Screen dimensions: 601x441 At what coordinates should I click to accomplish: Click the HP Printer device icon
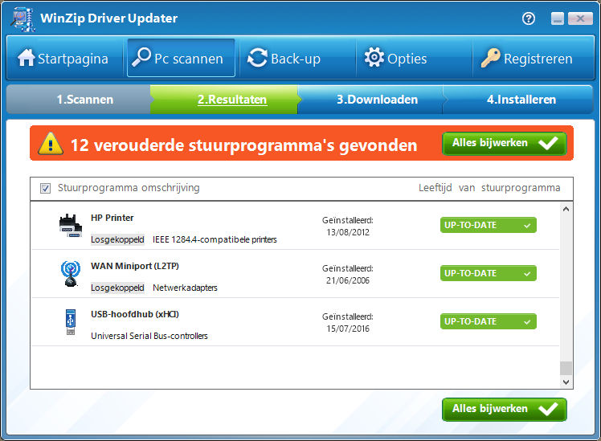pyautogui.click(x=71, y=225)
